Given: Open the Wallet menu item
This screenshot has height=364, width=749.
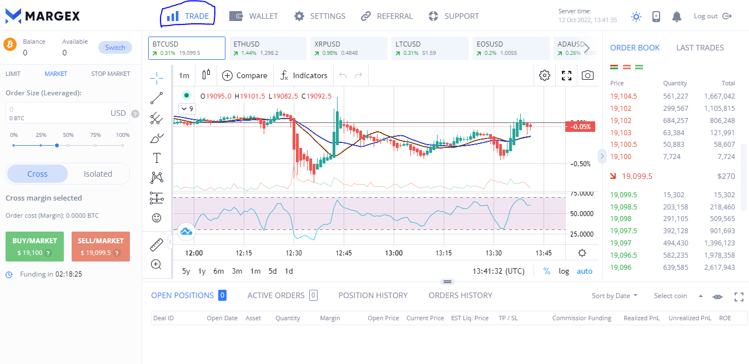Looking at the screenshot, I should 254,16.
